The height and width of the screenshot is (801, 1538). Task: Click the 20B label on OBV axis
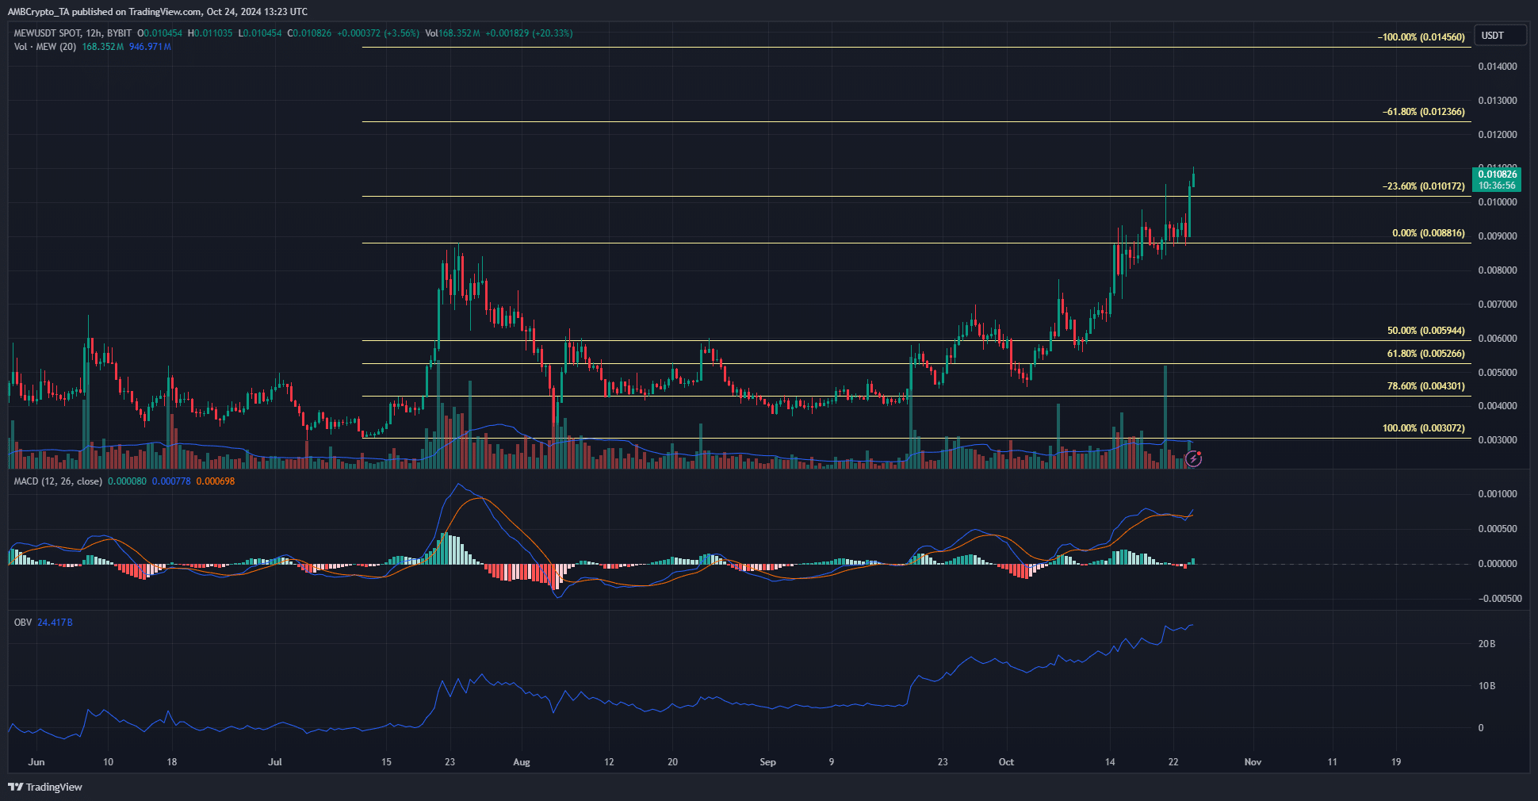(1486, 644)
